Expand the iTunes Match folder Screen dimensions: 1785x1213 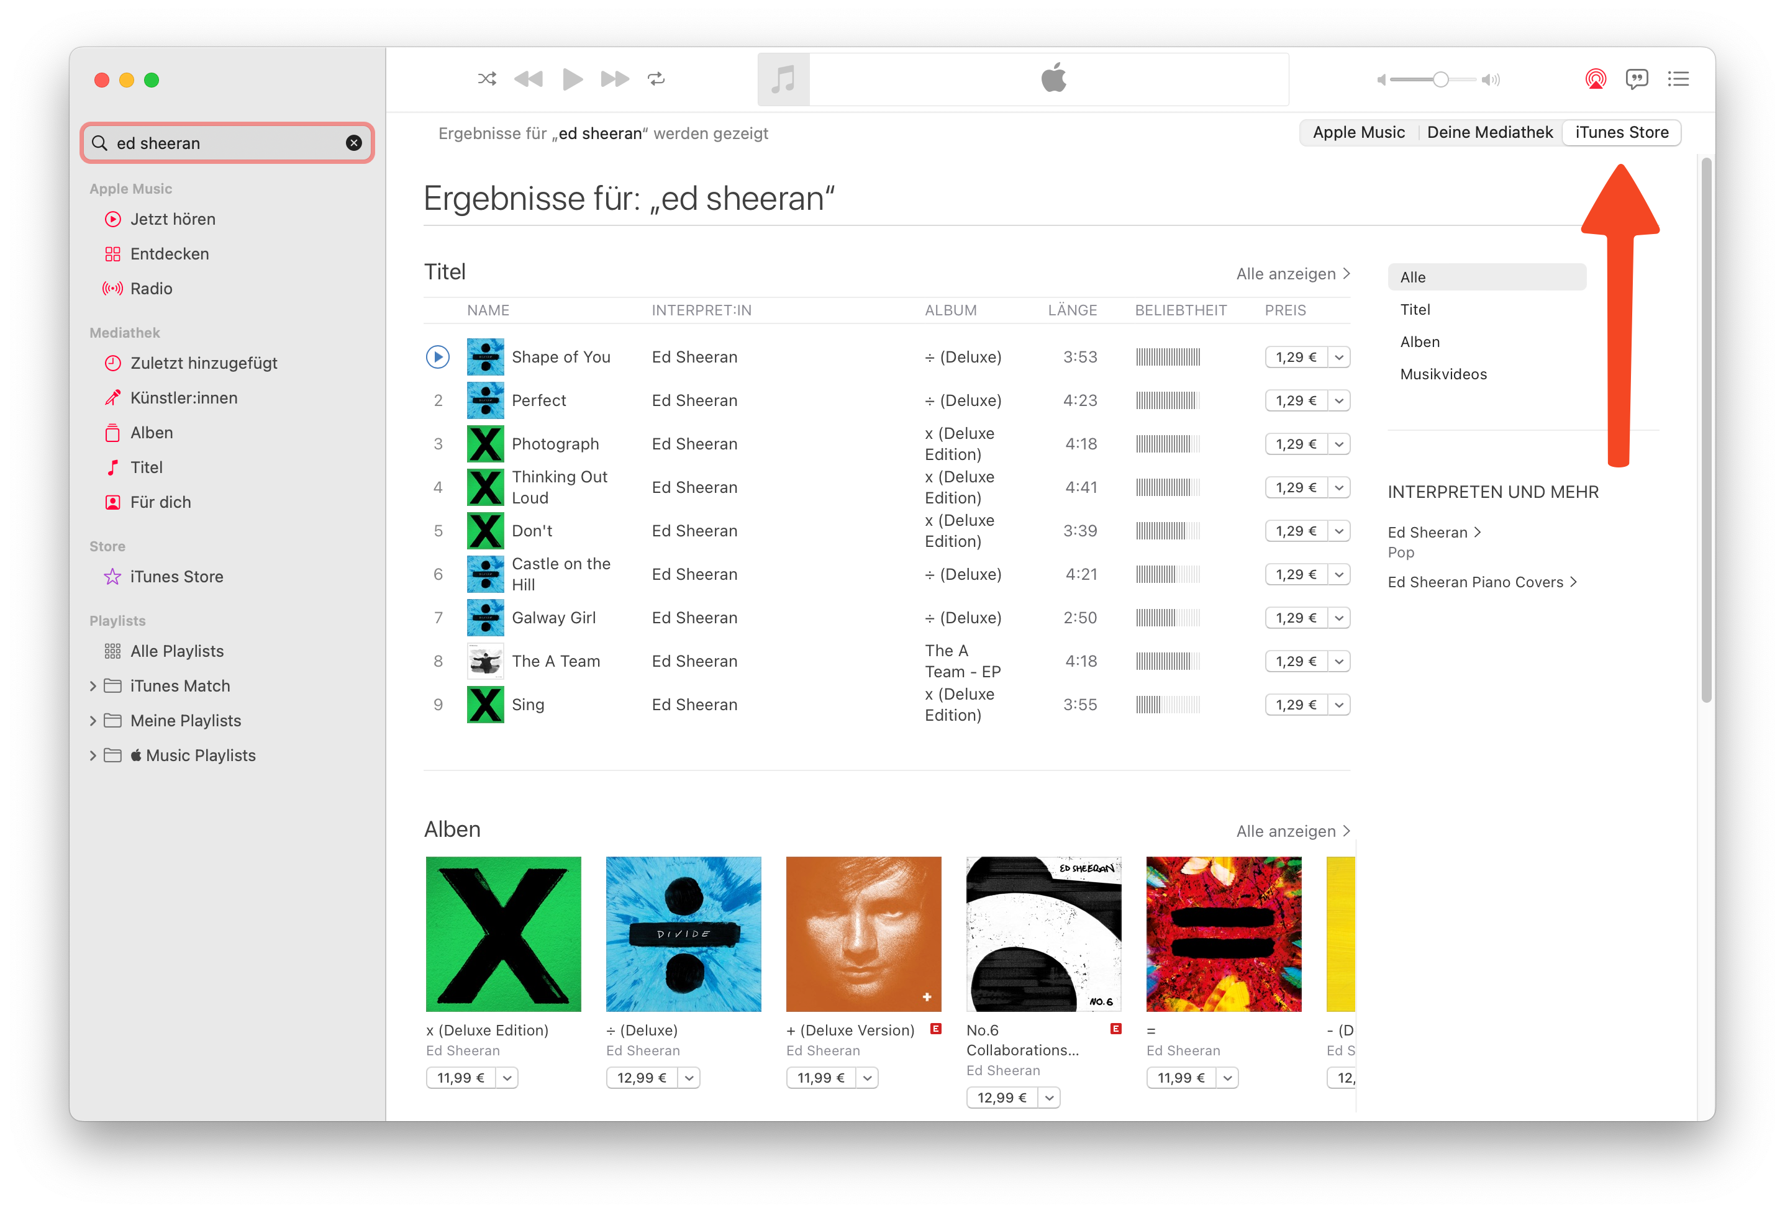(93, 687)
